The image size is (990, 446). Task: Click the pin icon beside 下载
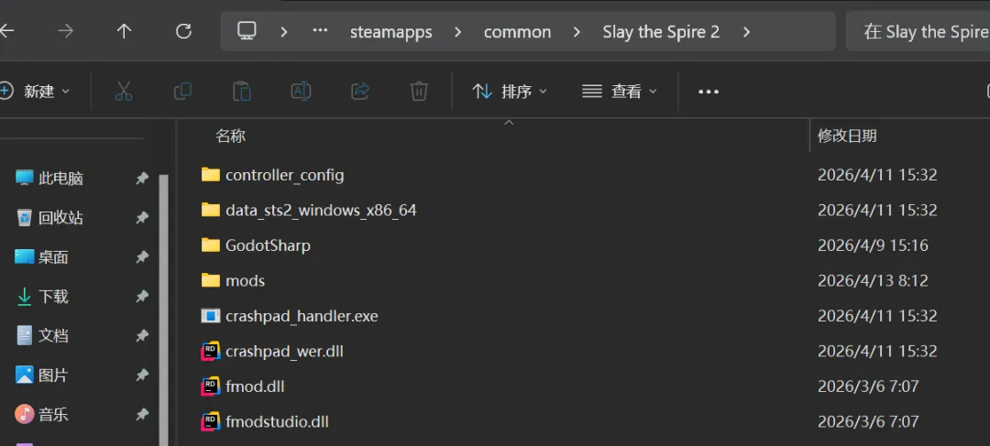pos(142,297)
